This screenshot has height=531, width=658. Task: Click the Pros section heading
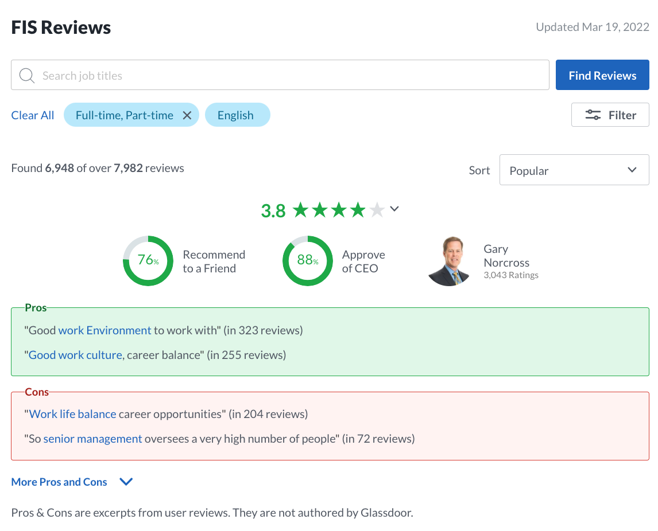pyautogui.click(x=36, y=307)
